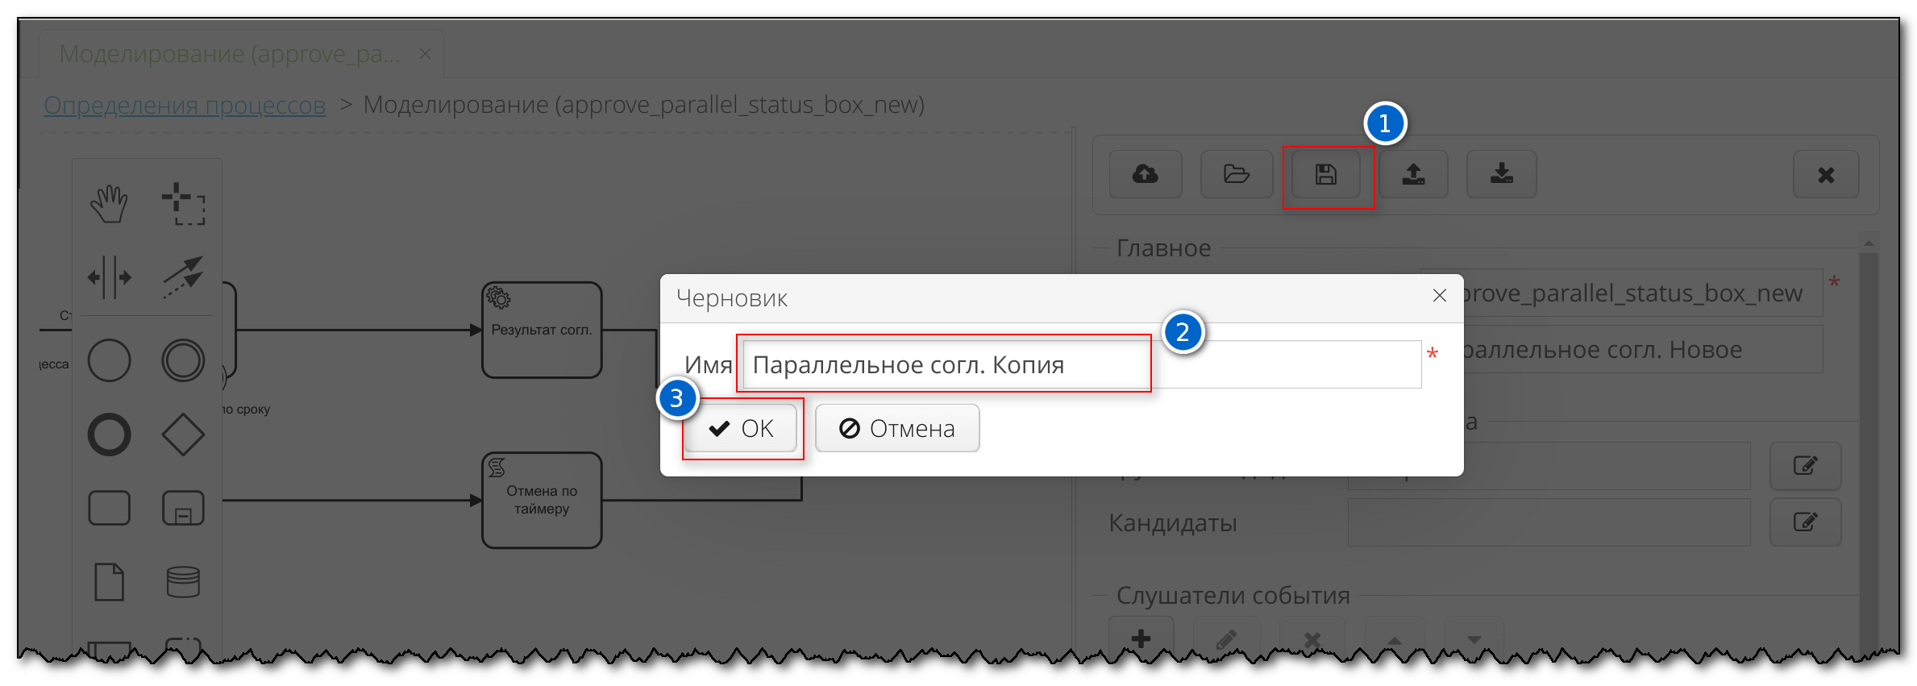Viewport: 1917px width, 686px height.
Task: Pick the space tool with opposing arrows
Action: tap(109, 277)
